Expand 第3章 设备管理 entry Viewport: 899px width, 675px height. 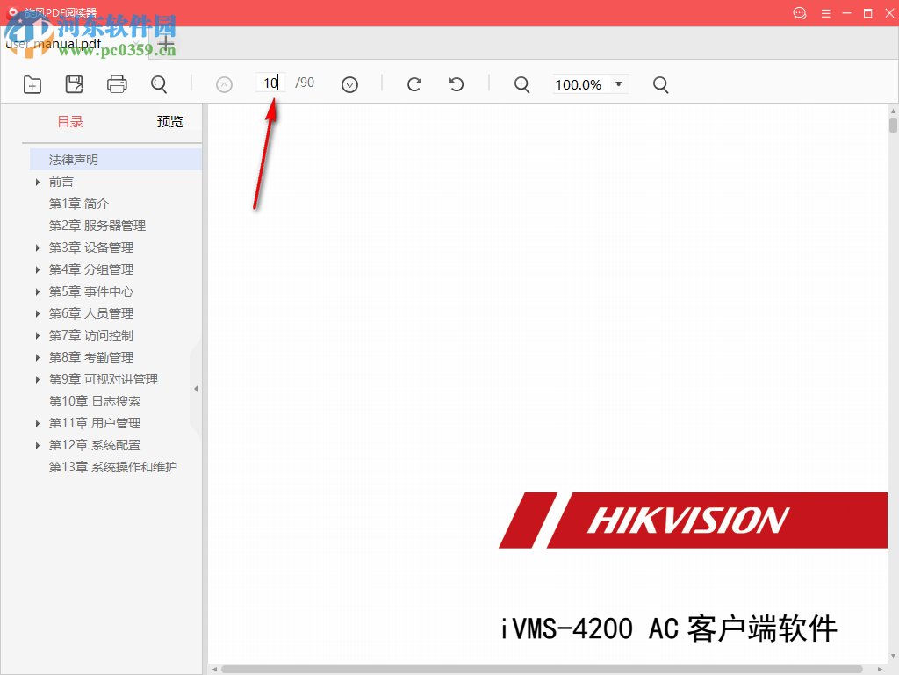38,248
